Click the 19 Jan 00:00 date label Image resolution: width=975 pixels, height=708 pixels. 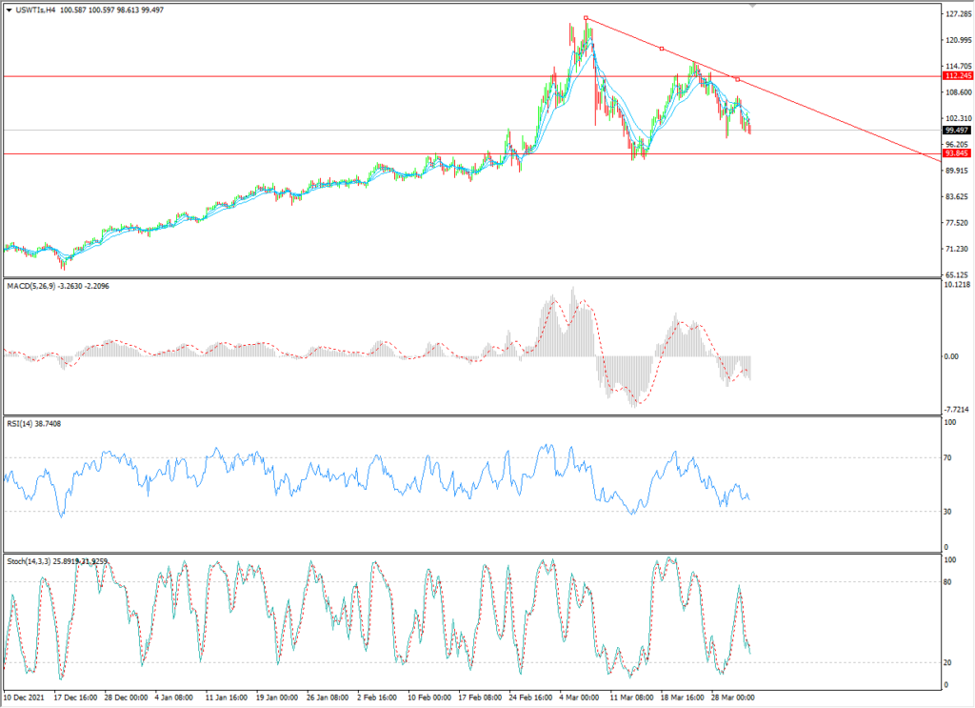pyautogui.click(x=277, y=698)
